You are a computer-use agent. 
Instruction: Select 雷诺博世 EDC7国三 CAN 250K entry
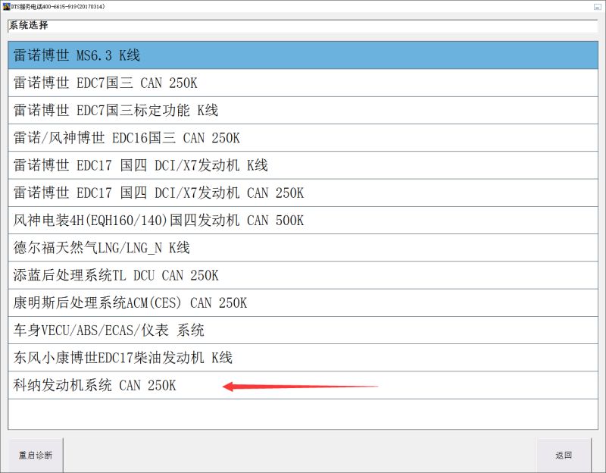click(303, 83)
